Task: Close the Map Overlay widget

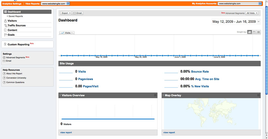Action: (x=258, y=95)
